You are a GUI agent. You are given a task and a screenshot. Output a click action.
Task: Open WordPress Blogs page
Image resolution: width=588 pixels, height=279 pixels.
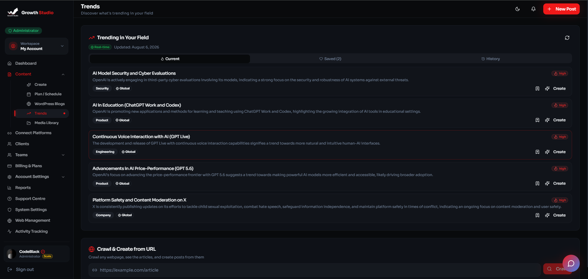tap(49, 104)
